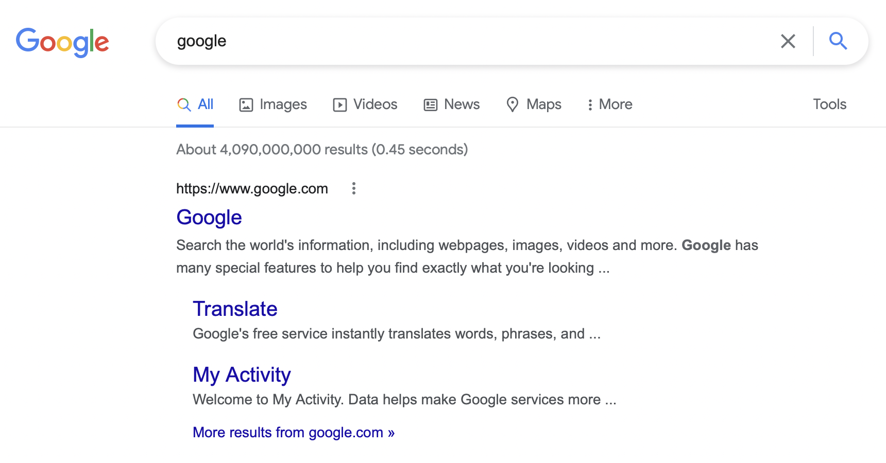Image resolution: width=886 pixels, height=463 pixels.
Task: Expand the More search options menu
Action: 610,104
